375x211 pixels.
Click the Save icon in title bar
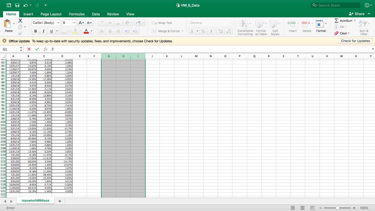(17, 5)
